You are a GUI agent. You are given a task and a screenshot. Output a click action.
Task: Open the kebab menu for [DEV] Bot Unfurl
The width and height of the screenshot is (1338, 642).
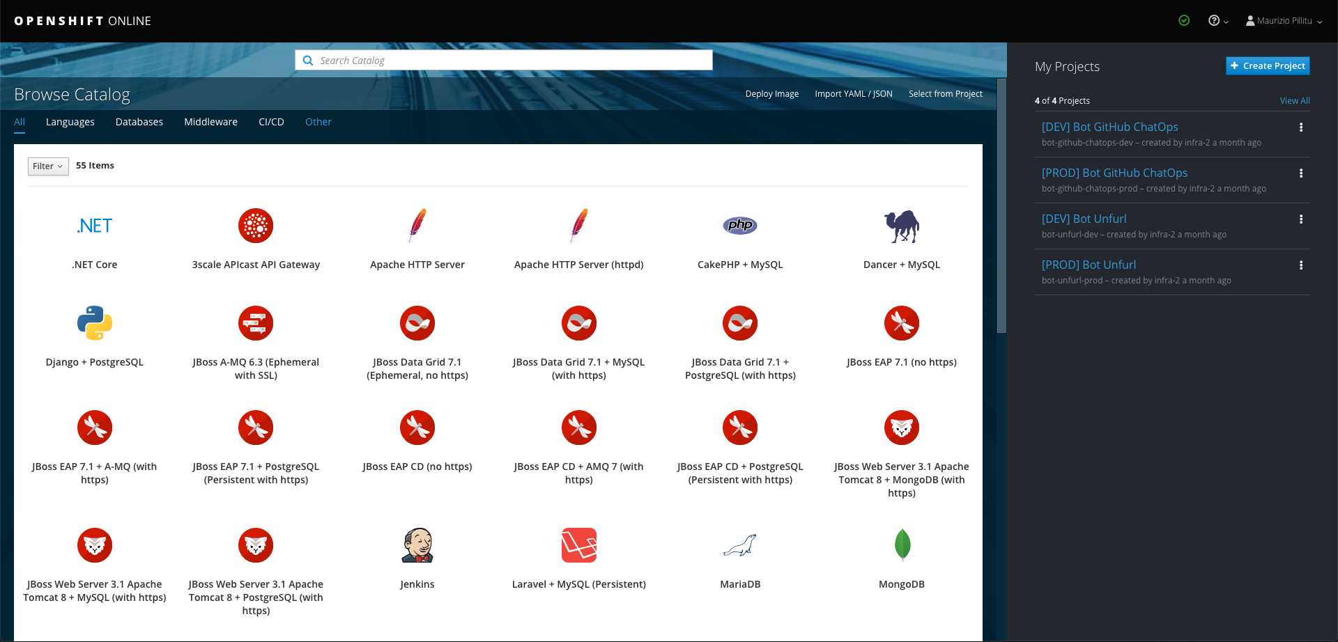tap(1302, 219)
